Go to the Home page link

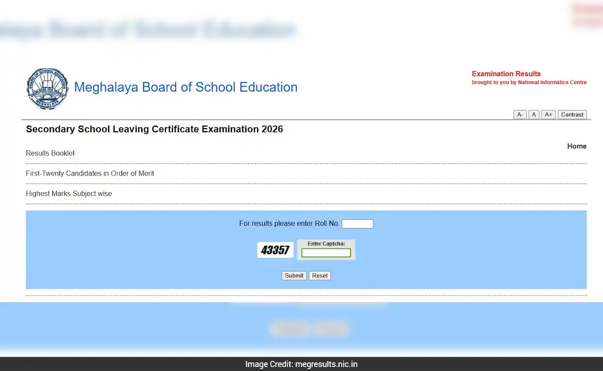576,146
